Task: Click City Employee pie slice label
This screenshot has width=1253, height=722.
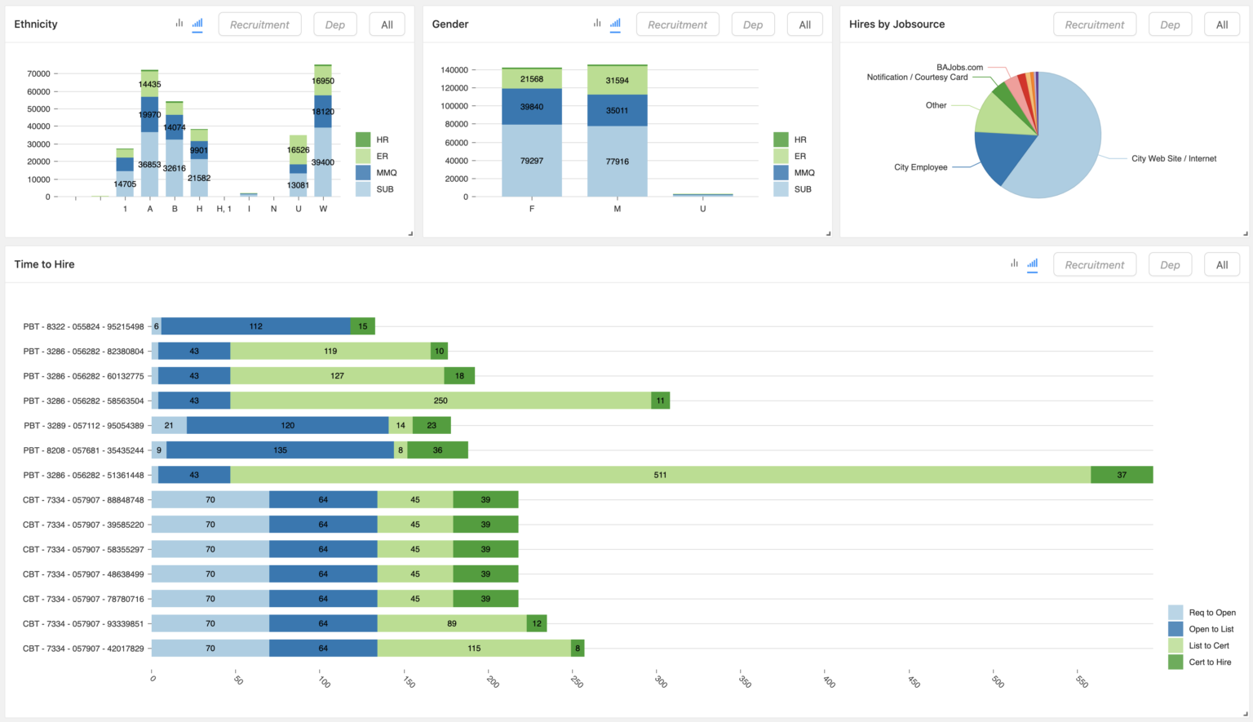Action: click(x=920, y=167)
